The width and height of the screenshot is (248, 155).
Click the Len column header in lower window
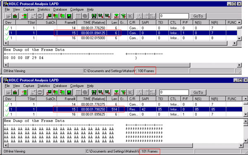tap(112, 99)
